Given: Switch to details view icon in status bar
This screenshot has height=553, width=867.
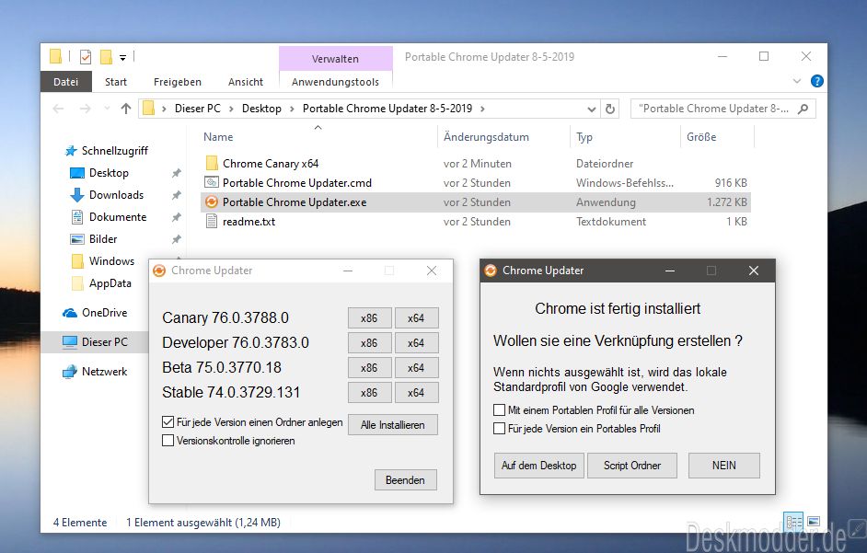Looking at the screenshot, I should pos(793,522).
